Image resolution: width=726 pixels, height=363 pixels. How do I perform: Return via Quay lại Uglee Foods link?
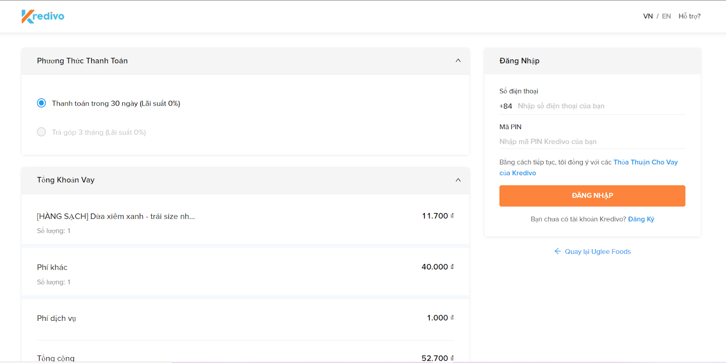[598, 252]
